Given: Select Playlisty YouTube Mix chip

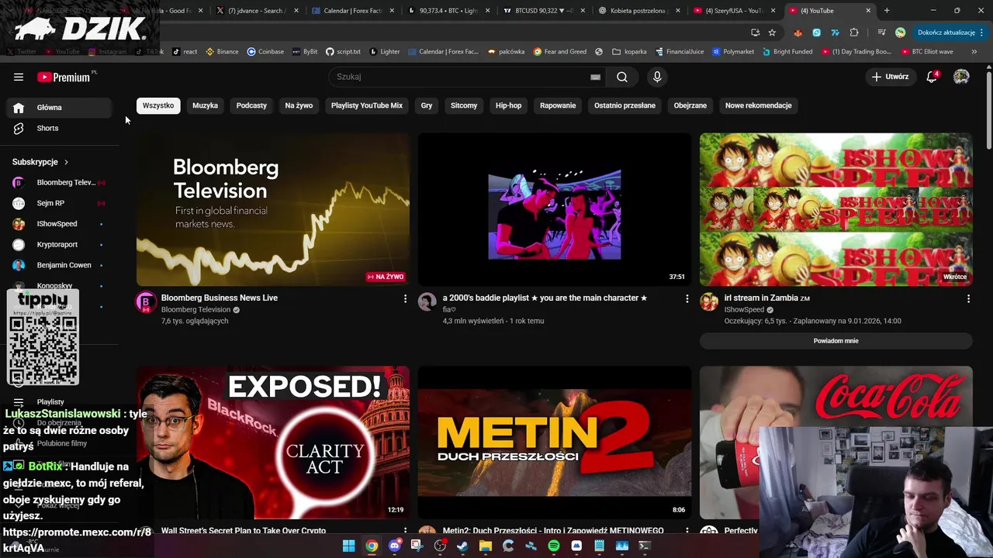Looking at the screenshot, I should [367, 105].
